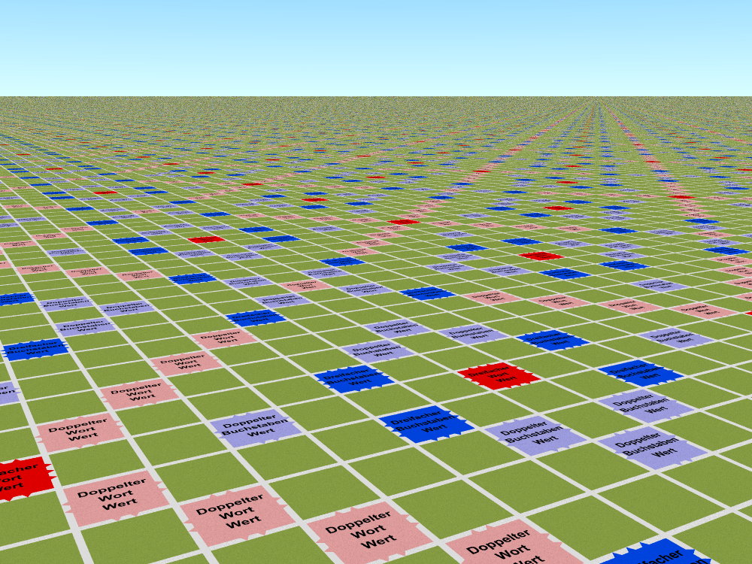Select the largest fully visible blue Dreifacher Buchstaben tile
The image size is (752, 564).
426,423
